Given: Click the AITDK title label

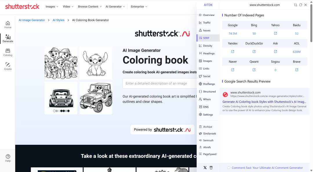Looking at the screenshot, I should coord(208,5).
